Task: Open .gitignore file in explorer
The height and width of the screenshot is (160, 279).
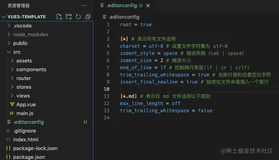Action: click(x=24, y=131)
